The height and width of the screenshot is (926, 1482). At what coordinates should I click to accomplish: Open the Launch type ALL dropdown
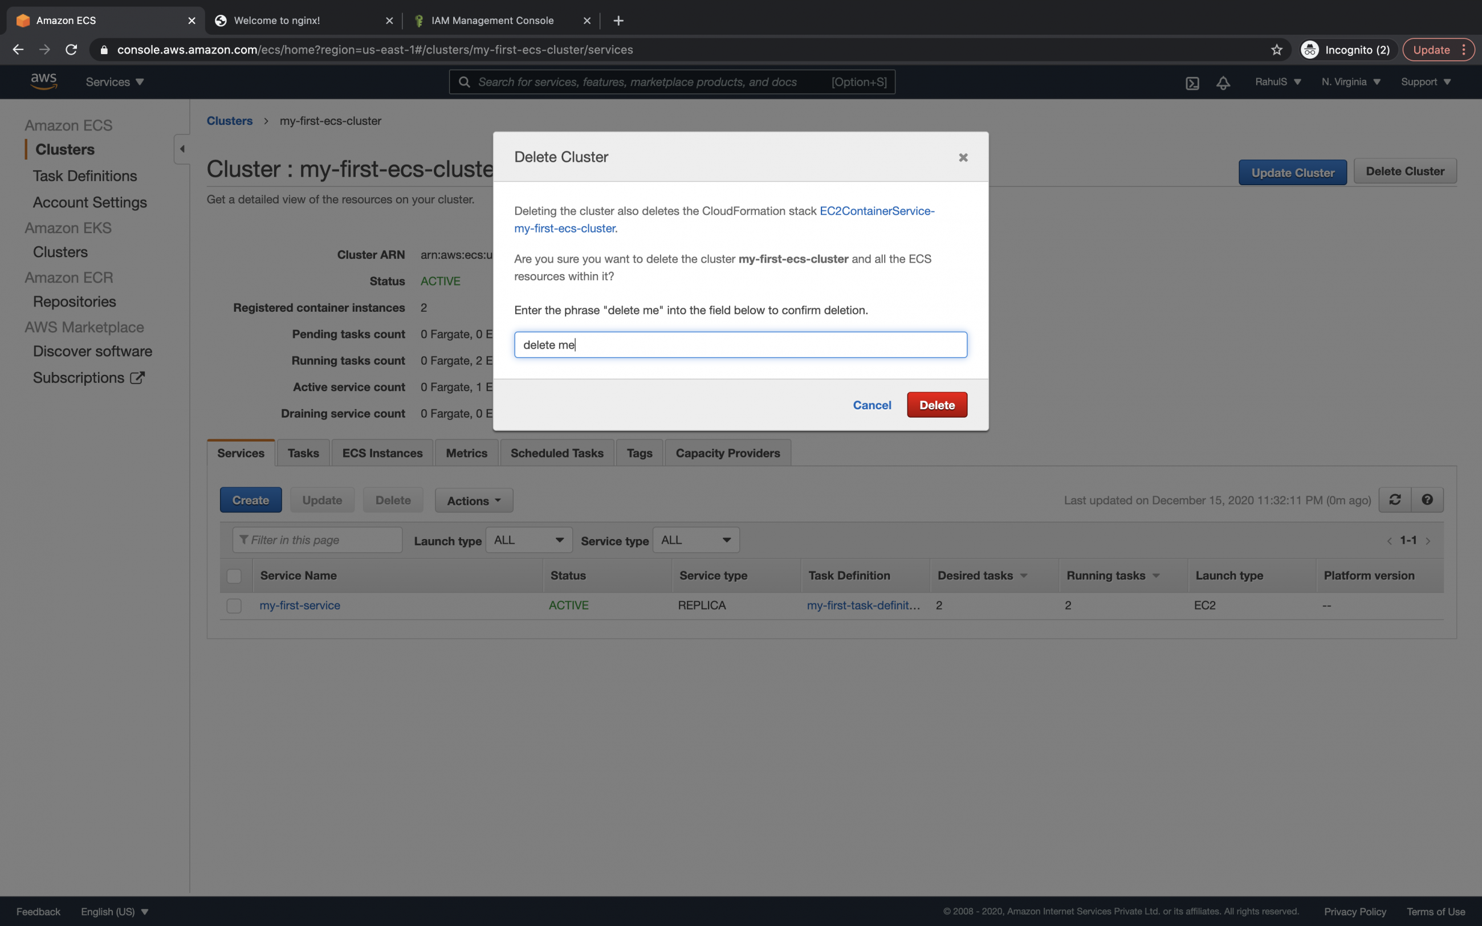(x=528, y=540)
